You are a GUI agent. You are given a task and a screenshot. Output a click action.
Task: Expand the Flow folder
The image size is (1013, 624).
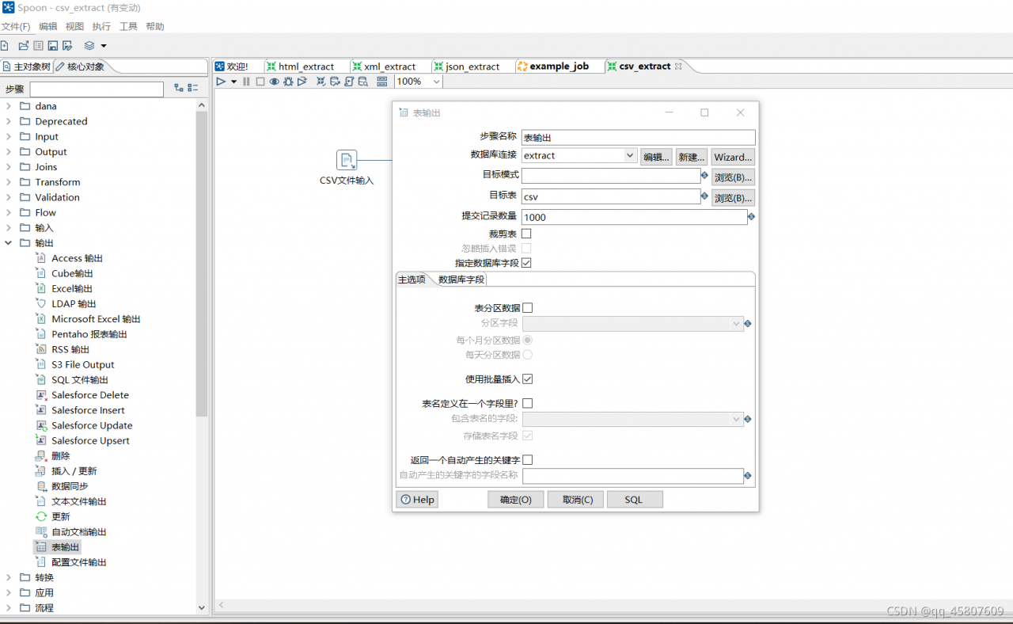[x=9, y=212]
